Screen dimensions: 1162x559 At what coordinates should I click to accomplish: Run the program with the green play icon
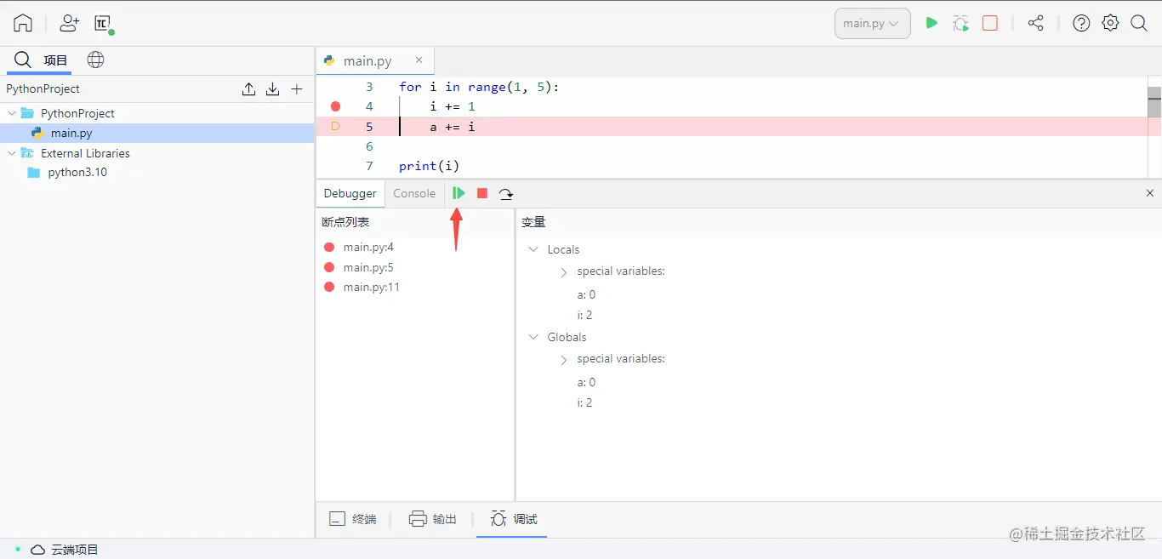(x=931, y=23)
